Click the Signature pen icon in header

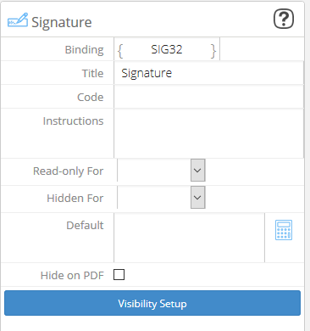(18, 20)
